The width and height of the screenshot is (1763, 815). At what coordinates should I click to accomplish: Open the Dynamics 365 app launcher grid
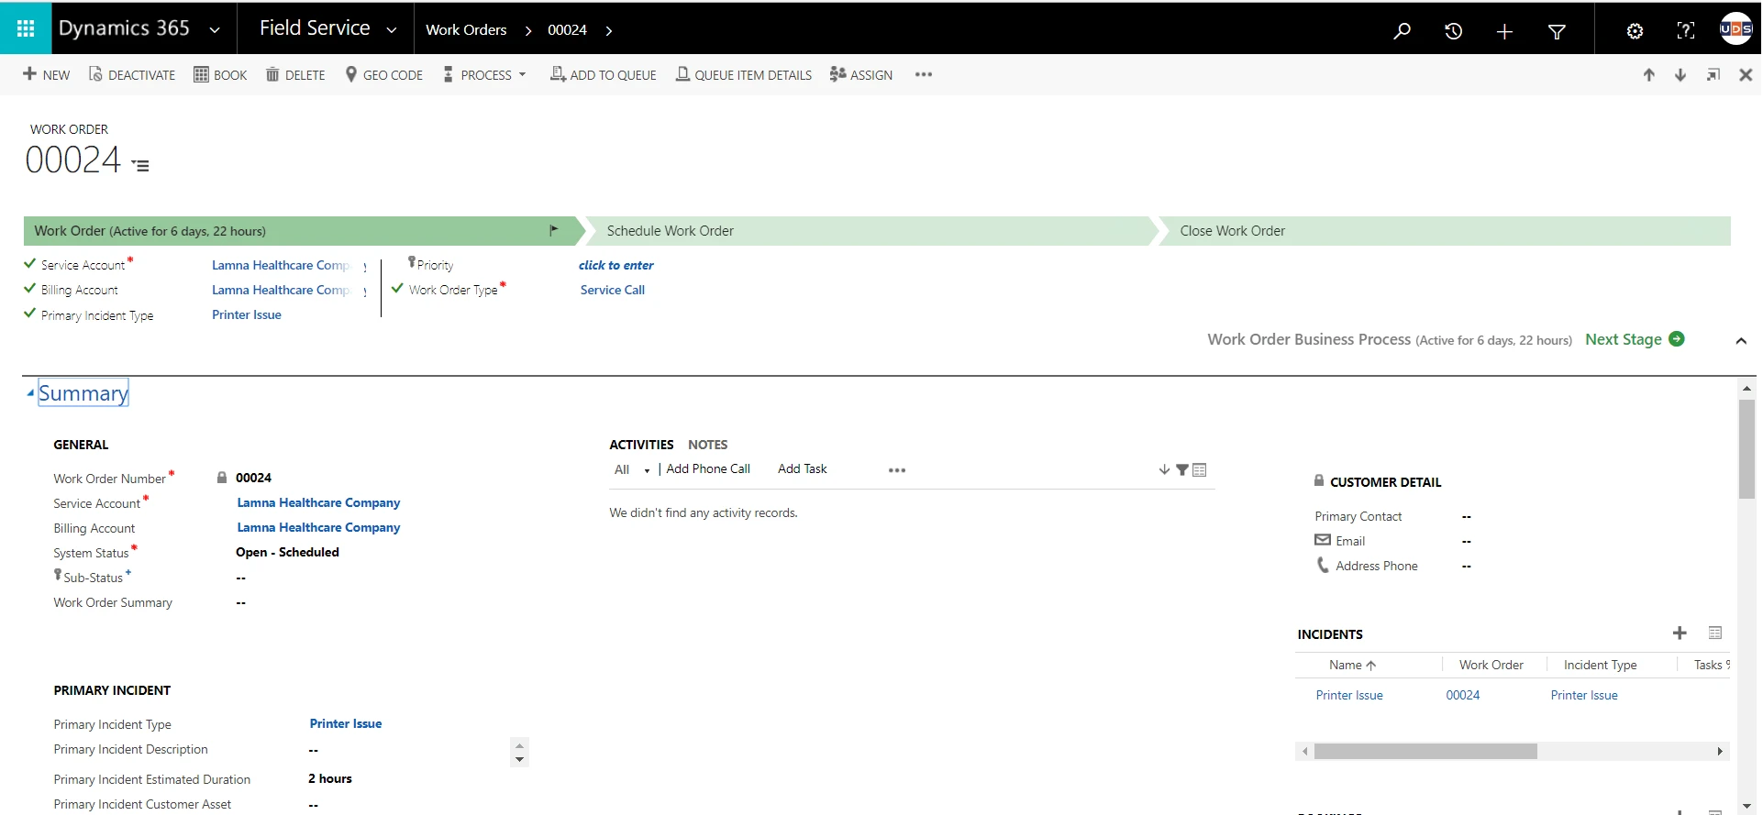pos(26,28)
